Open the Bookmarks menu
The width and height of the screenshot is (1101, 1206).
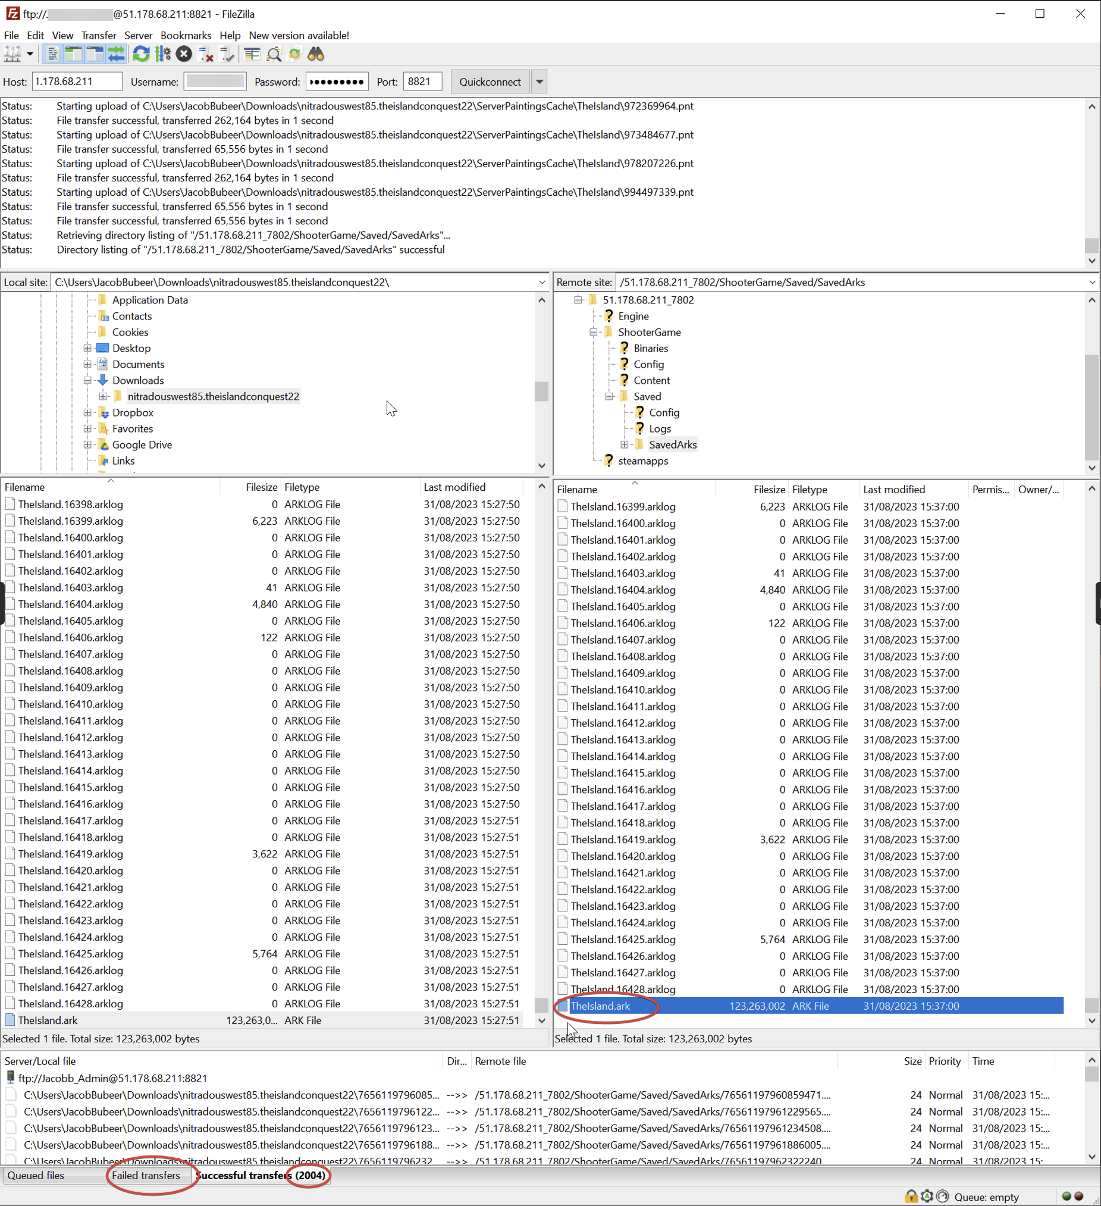tap(186, 35)
